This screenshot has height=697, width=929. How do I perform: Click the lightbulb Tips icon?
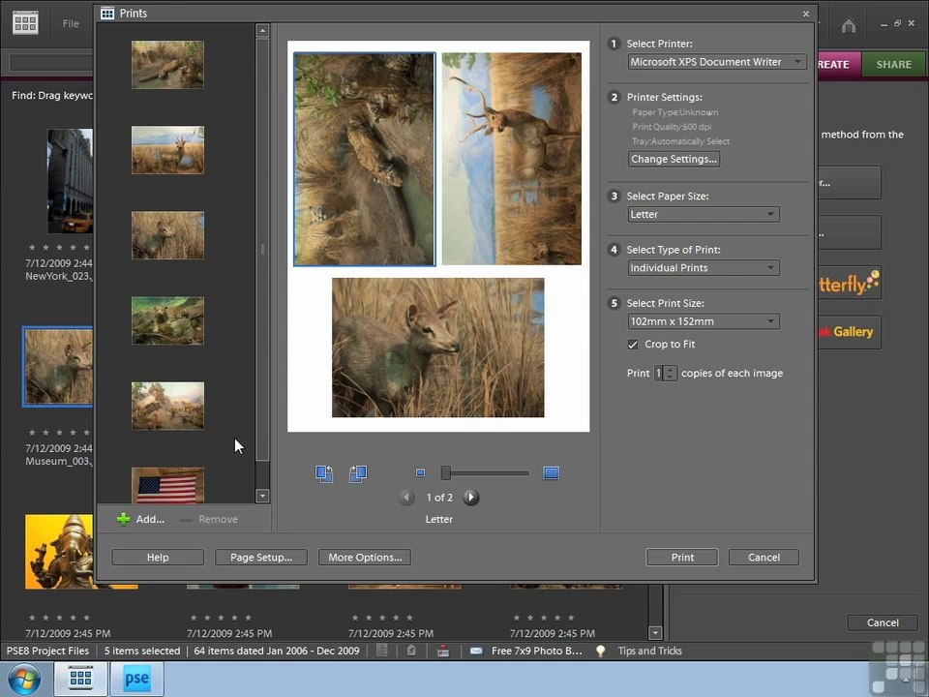click(x=600, y=651)
